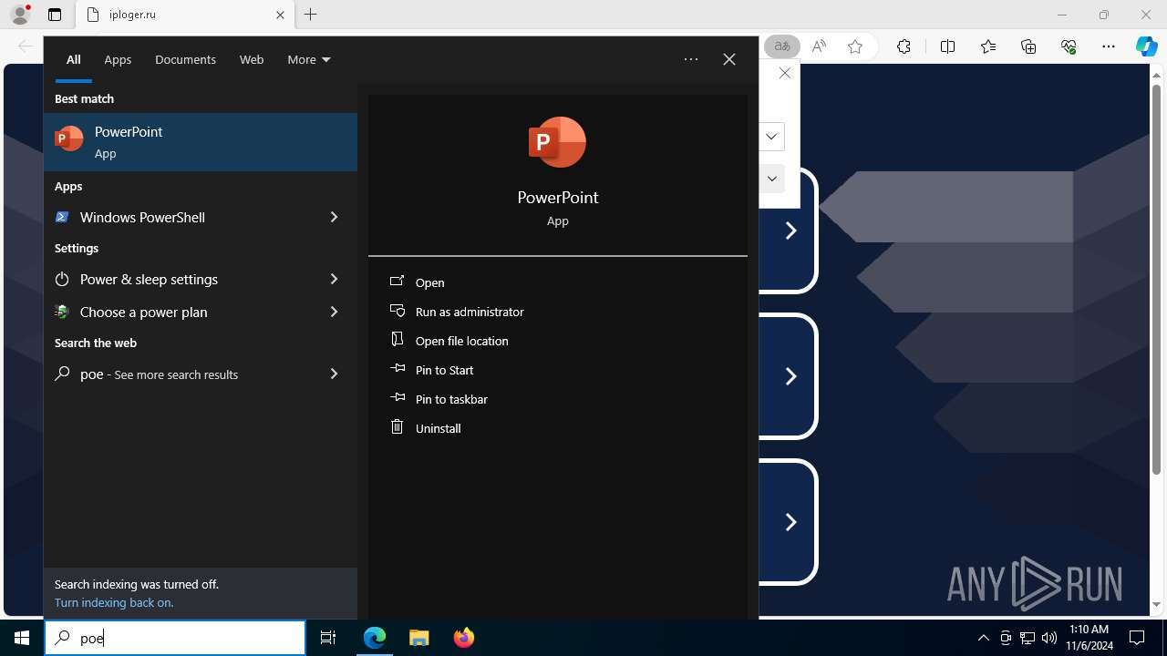
Task: Open a new Edge tab
Action: tap(311, 15)
